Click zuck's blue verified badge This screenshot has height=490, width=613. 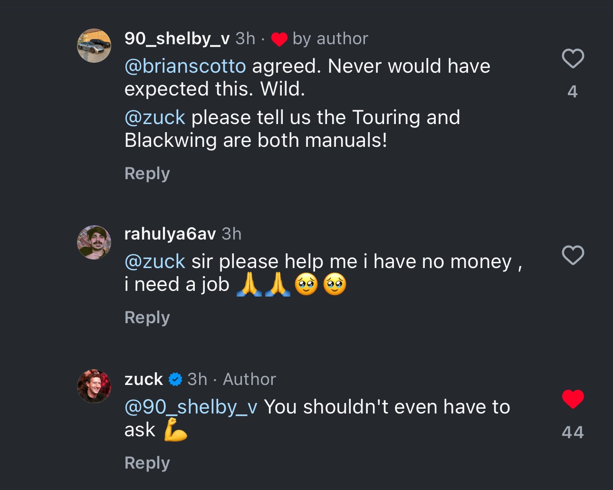tap(175, 379)
